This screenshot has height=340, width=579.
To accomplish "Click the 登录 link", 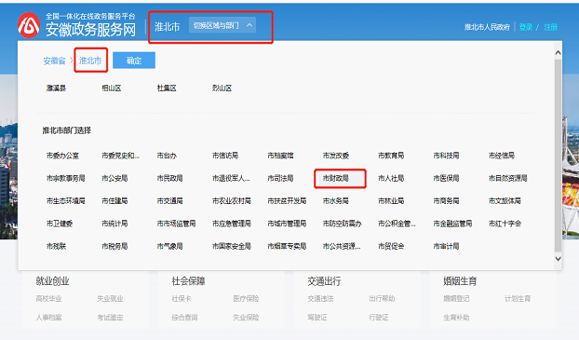I will (x=526, y=27).
